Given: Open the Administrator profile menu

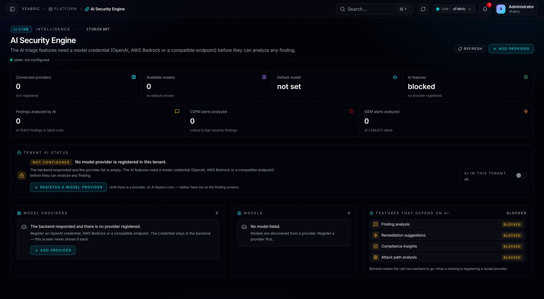Looking at the screenshot, I should [x=516, y=9].
